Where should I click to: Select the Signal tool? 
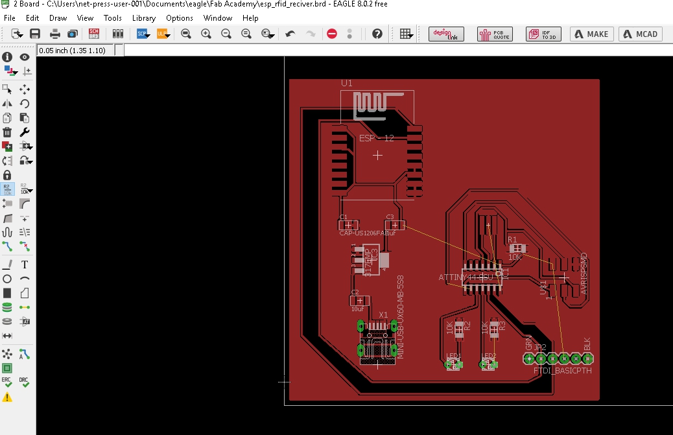(x=25, y=307)
